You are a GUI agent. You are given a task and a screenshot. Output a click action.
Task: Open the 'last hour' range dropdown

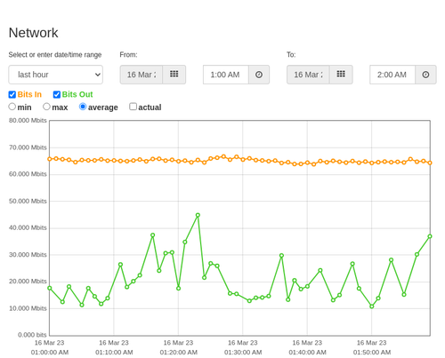[x=56, y=75]
